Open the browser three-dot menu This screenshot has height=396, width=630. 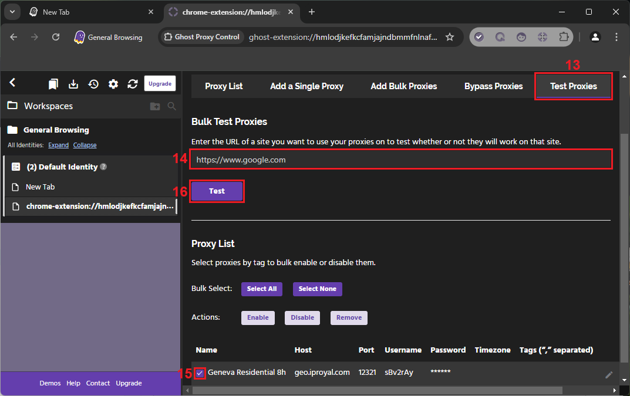(x=616, y=37)
